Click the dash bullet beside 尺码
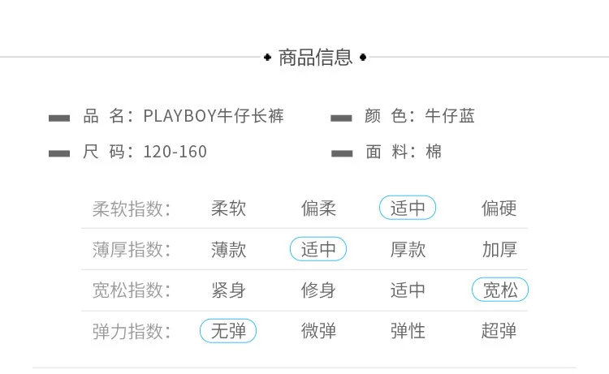The image size is (609, 374). (59, 153)
